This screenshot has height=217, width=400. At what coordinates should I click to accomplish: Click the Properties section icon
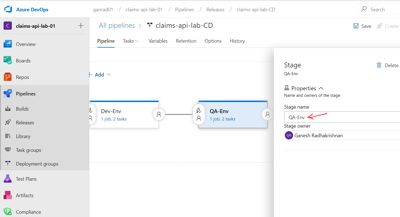(x=287, y=88)
